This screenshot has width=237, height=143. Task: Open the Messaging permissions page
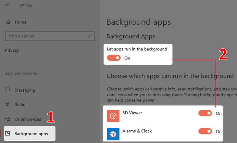coord(25,90)
